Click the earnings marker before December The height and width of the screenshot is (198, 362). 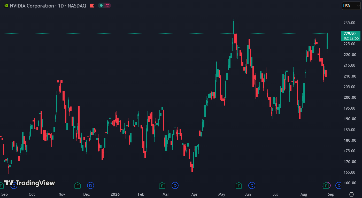77,185
